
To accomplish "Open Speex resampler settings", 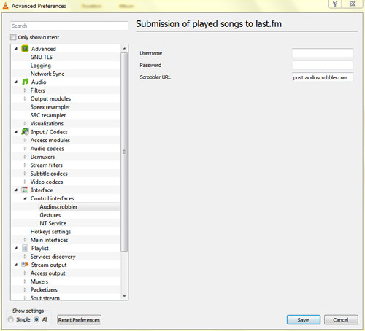I will pyautogui.click(x=50, y=107).
